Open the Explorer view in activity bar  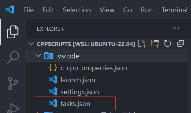13,32
